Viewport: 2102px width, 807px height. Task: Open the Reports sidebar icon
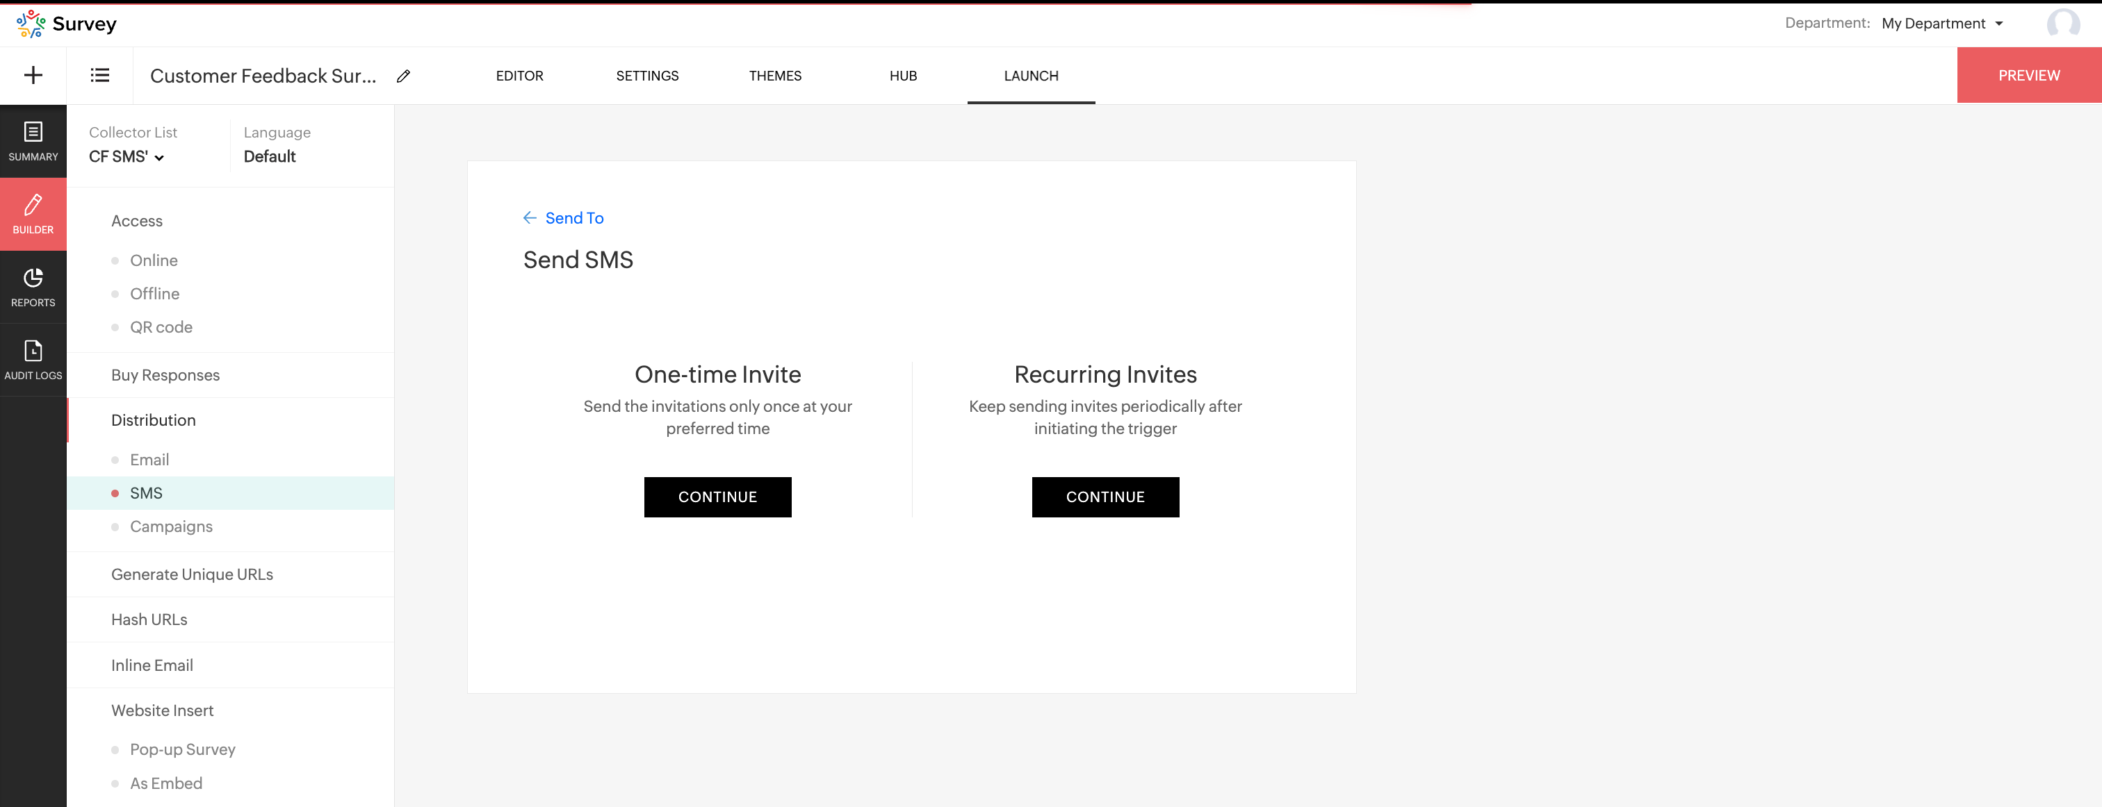click(x=33, y=287)
